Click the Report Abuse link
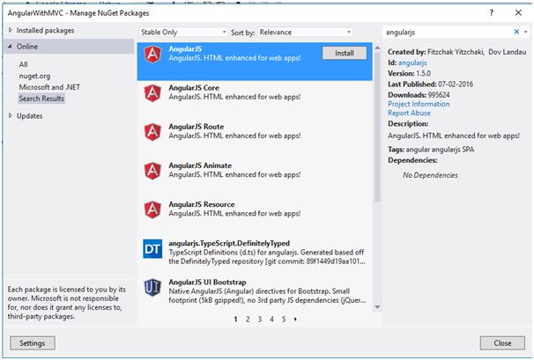The width and height of the screenshot is (534, 360). (x=409, y=113)
